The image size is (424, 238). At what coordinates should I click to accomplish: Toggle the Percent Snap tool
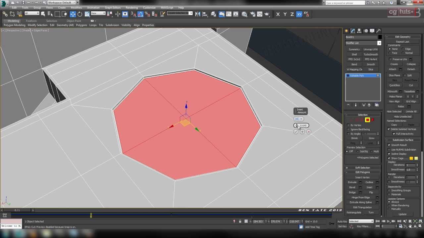(x=147, y=14)
